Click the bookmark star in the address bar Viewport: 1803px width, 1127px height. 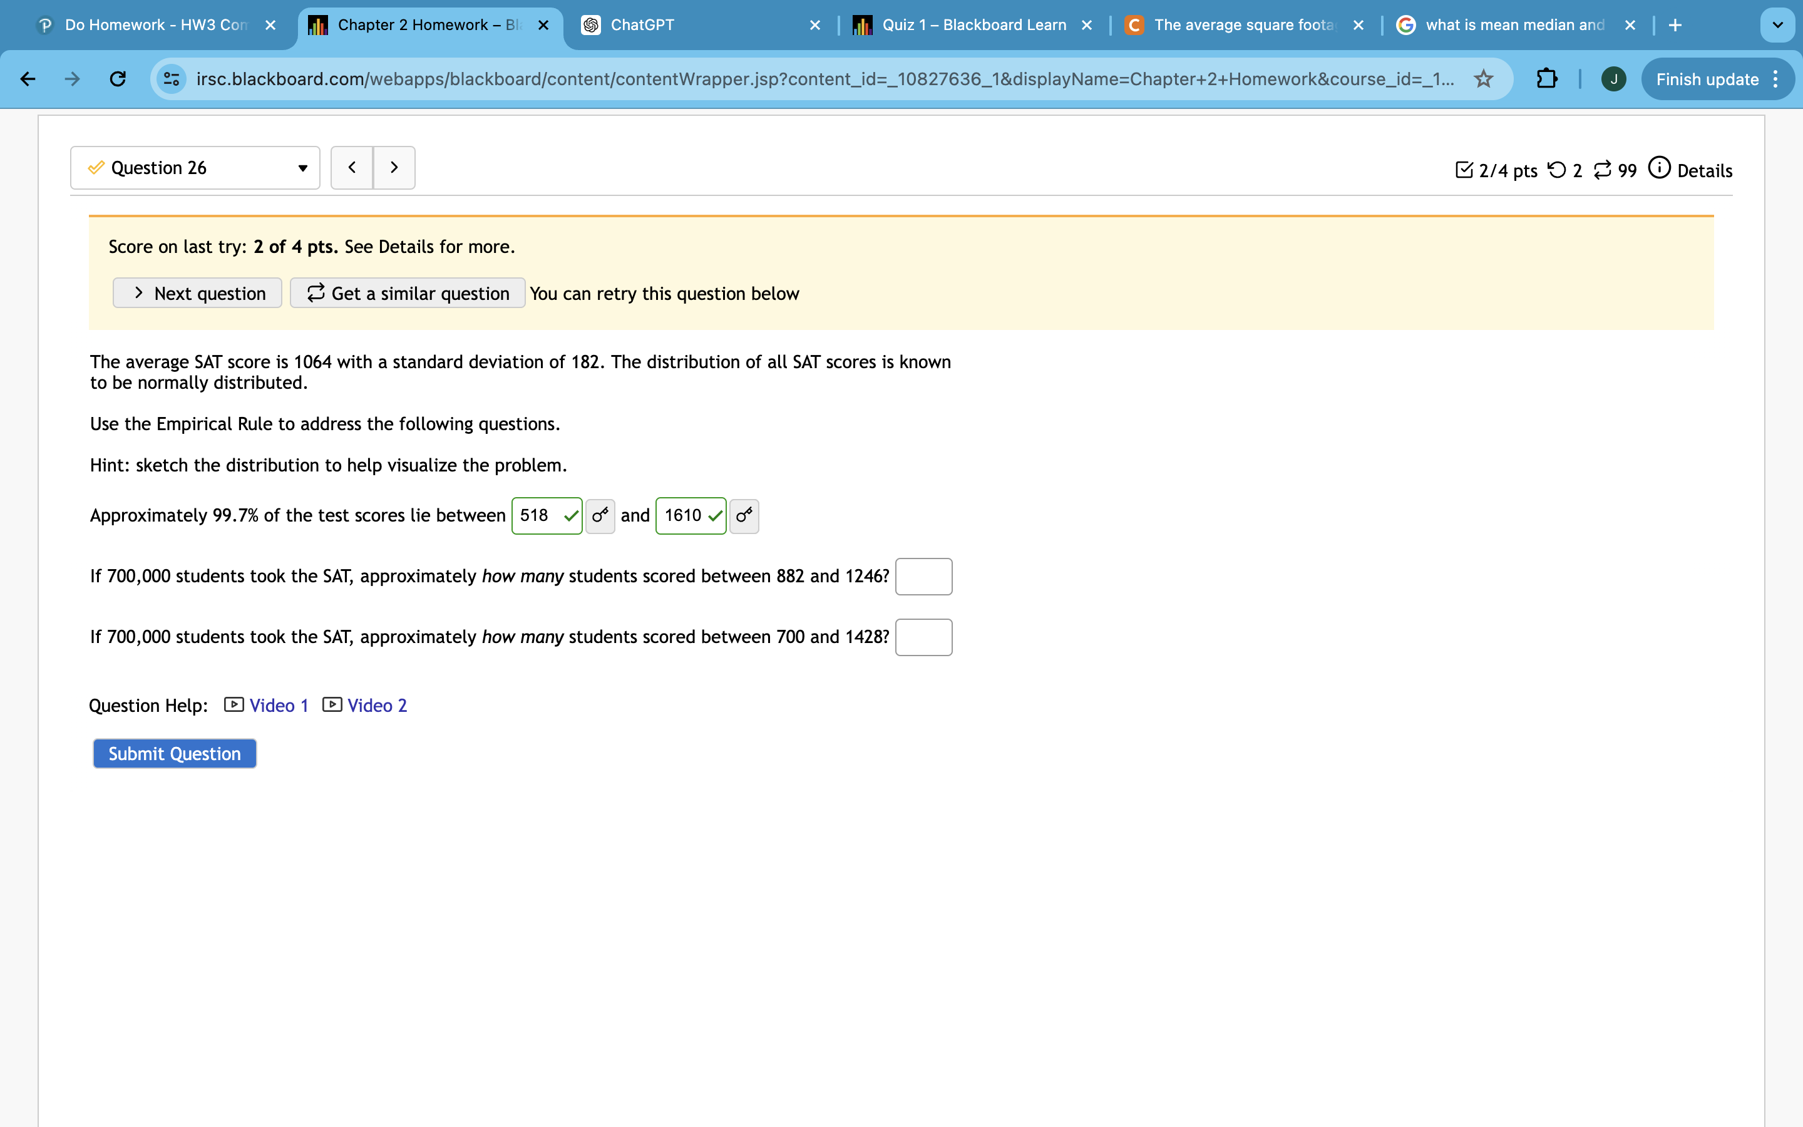(1482, 78)
